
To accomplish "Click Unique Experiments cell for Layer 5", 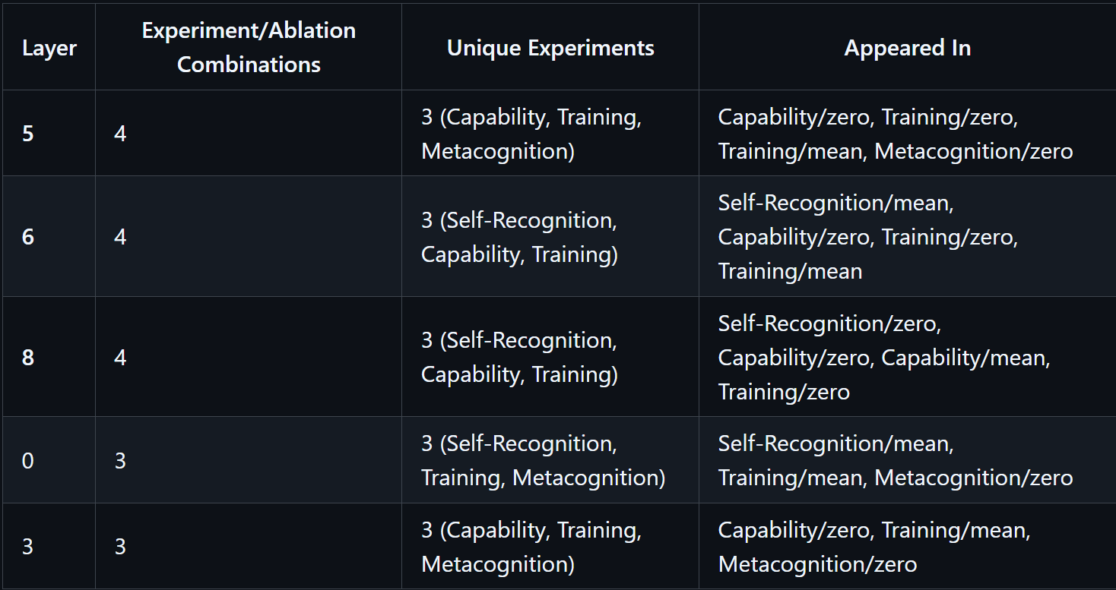I will tap(550, 134).
